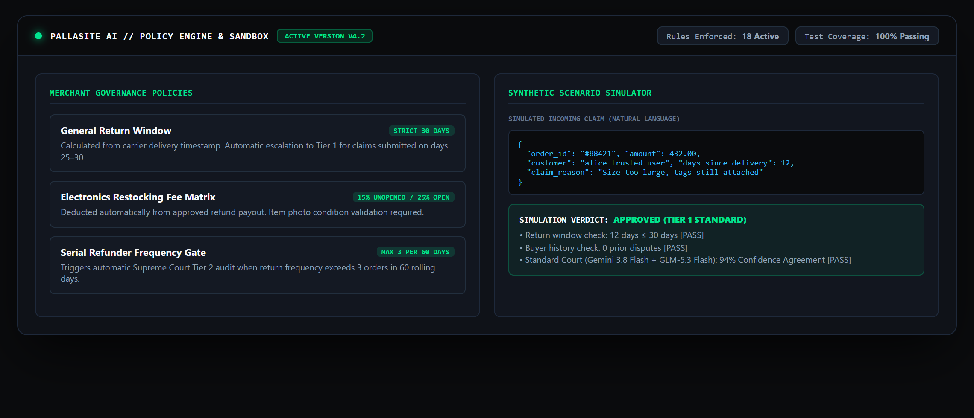
Task: Open the Electronics Restocking Fee Matrix policy
Action: coord(258,204)
